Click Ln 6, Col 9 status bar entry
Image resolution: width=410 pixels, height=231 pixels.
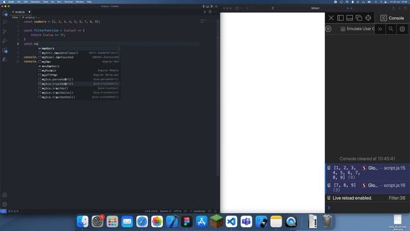point(151,211)
